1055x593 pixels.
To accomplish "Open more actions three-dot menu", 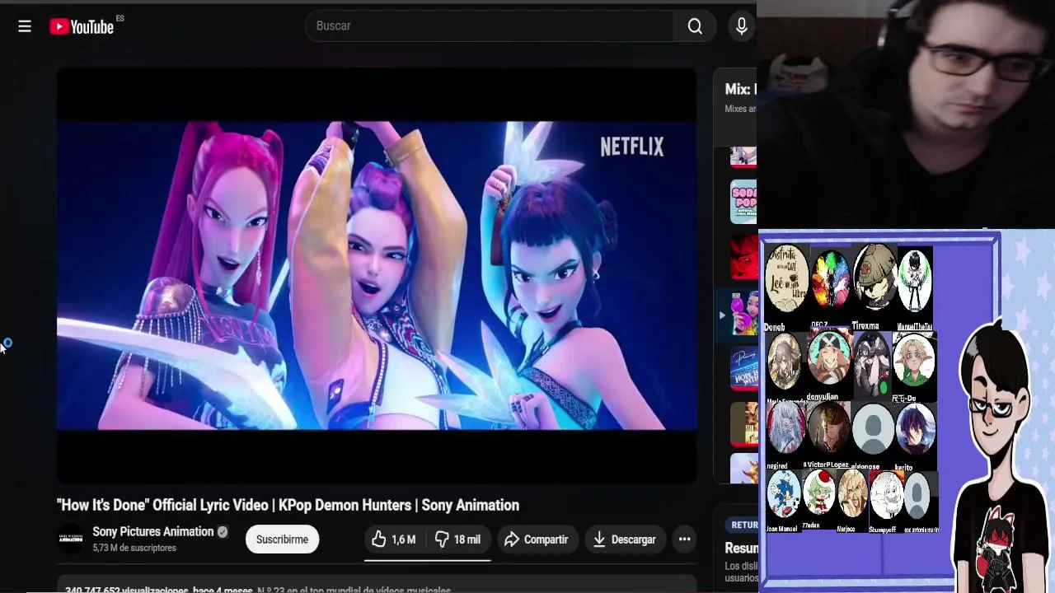I will click(x=684, y=539).
